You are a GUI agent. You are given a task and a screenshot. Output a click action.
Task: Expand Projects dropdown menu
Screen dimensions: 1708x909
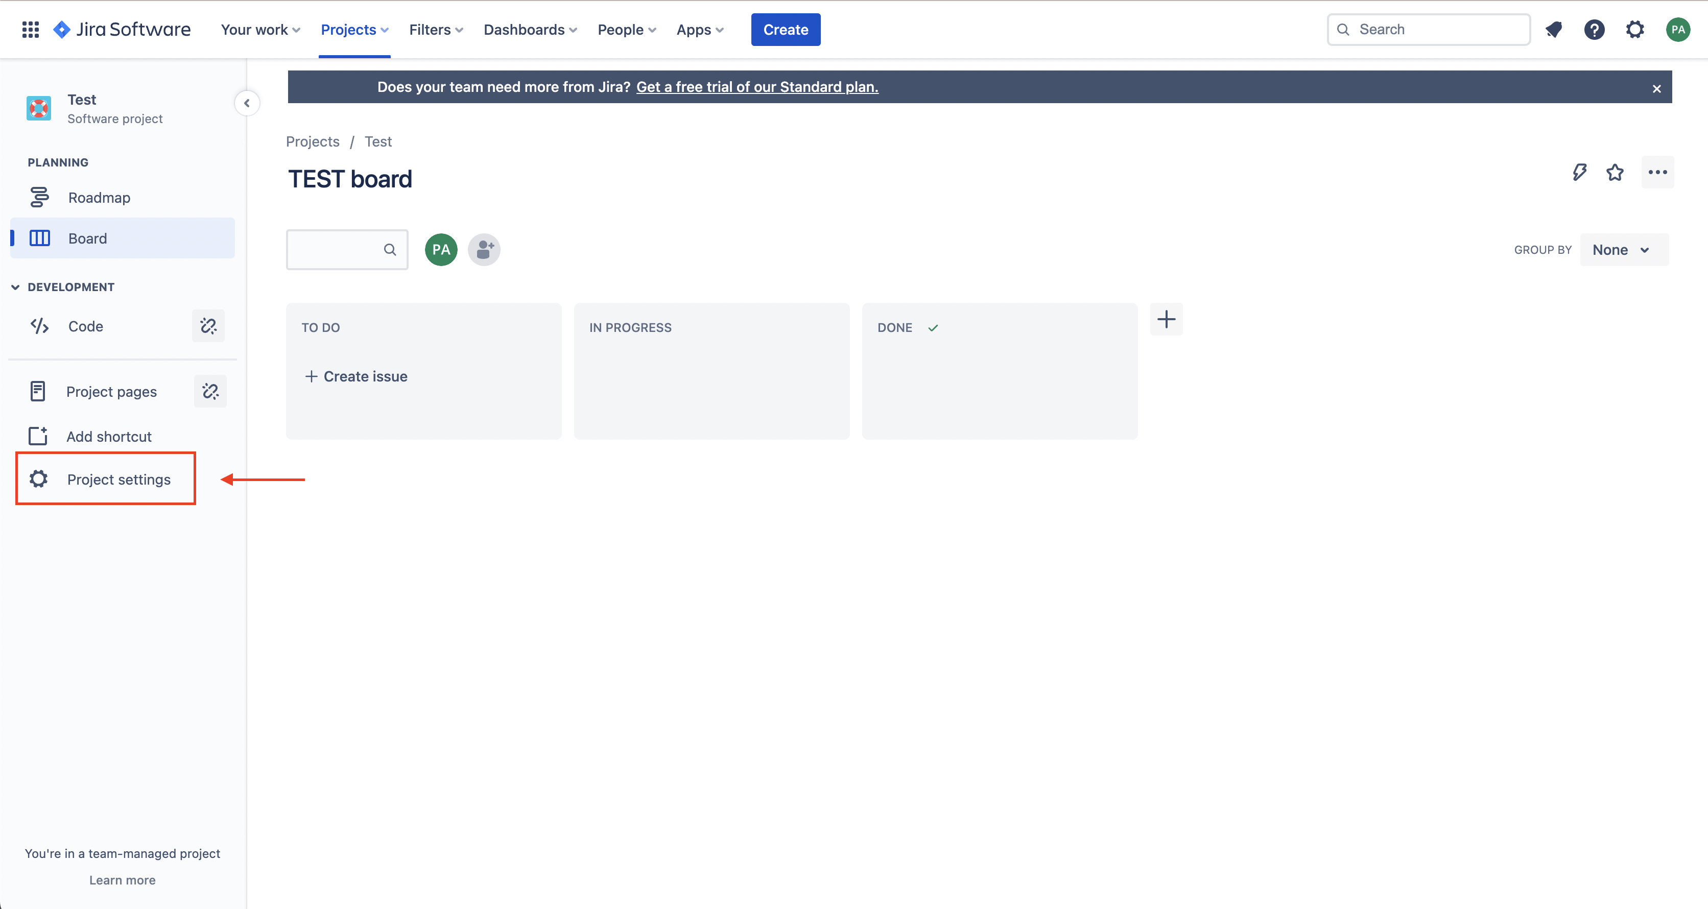(354, 29)
